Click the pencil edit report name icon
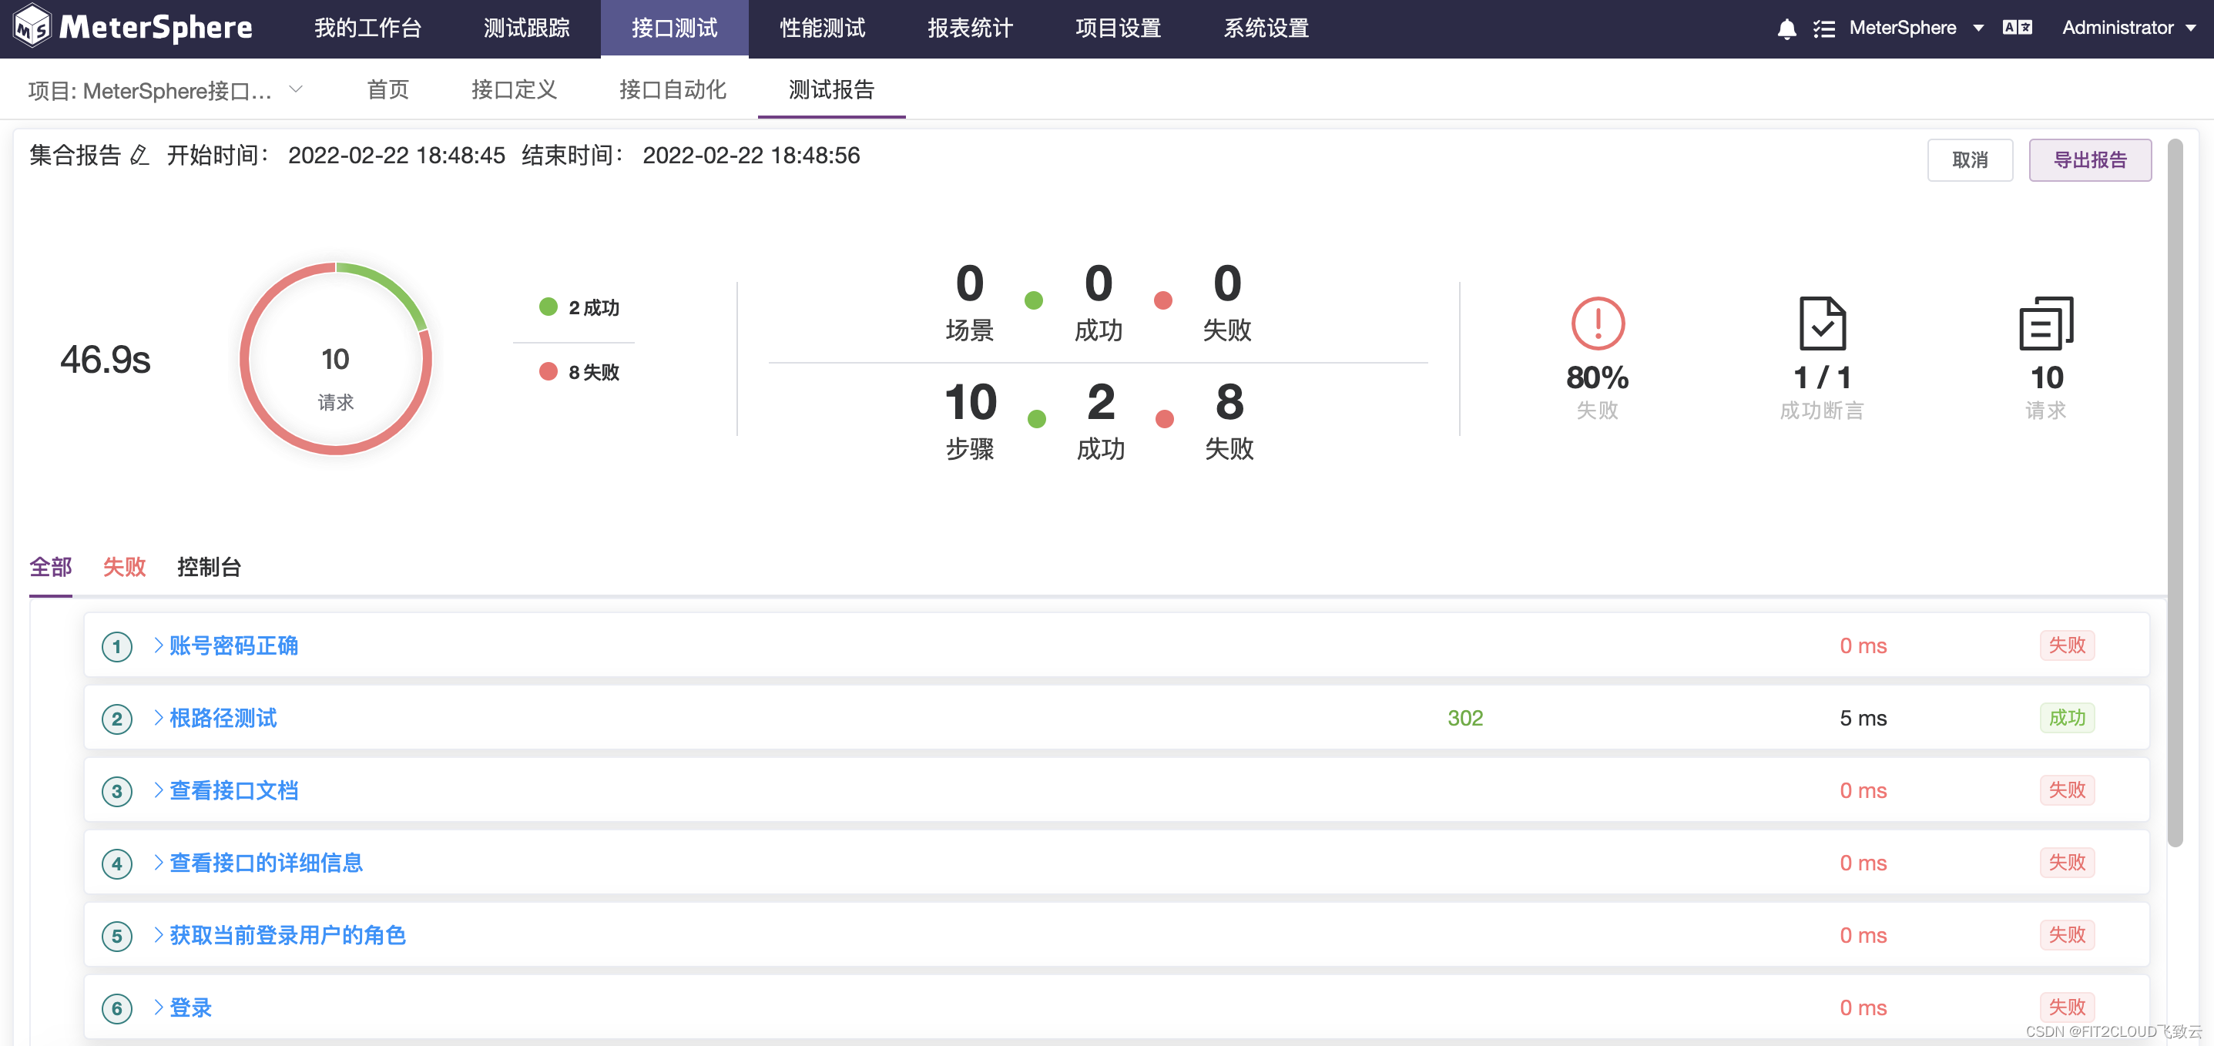This screenshot has width=2214, height=1046. coord(139,156)
